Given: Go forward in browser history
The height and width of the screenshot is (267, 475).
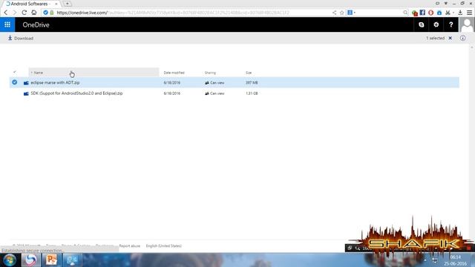Looking at the screenshot, I should point(14,13).
